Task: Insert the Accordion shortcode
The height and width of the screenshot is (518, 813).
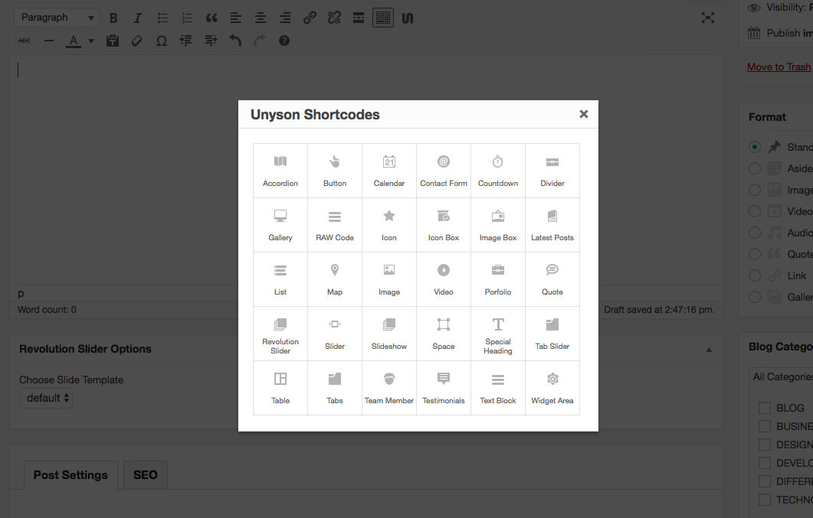Action: (x=280, y=171)
